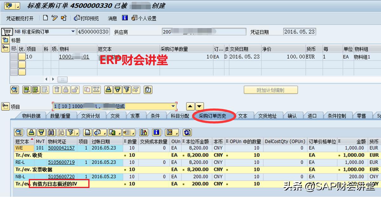Image resolution: width=381 pixels, height=197 pixels.
Task: Click the export dropdown arrow in history toolbar
Action: click(119, 133)
